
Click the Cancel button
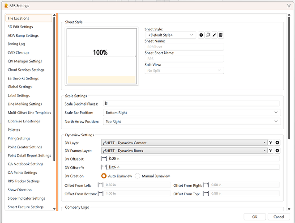click(x=278, y=217)
